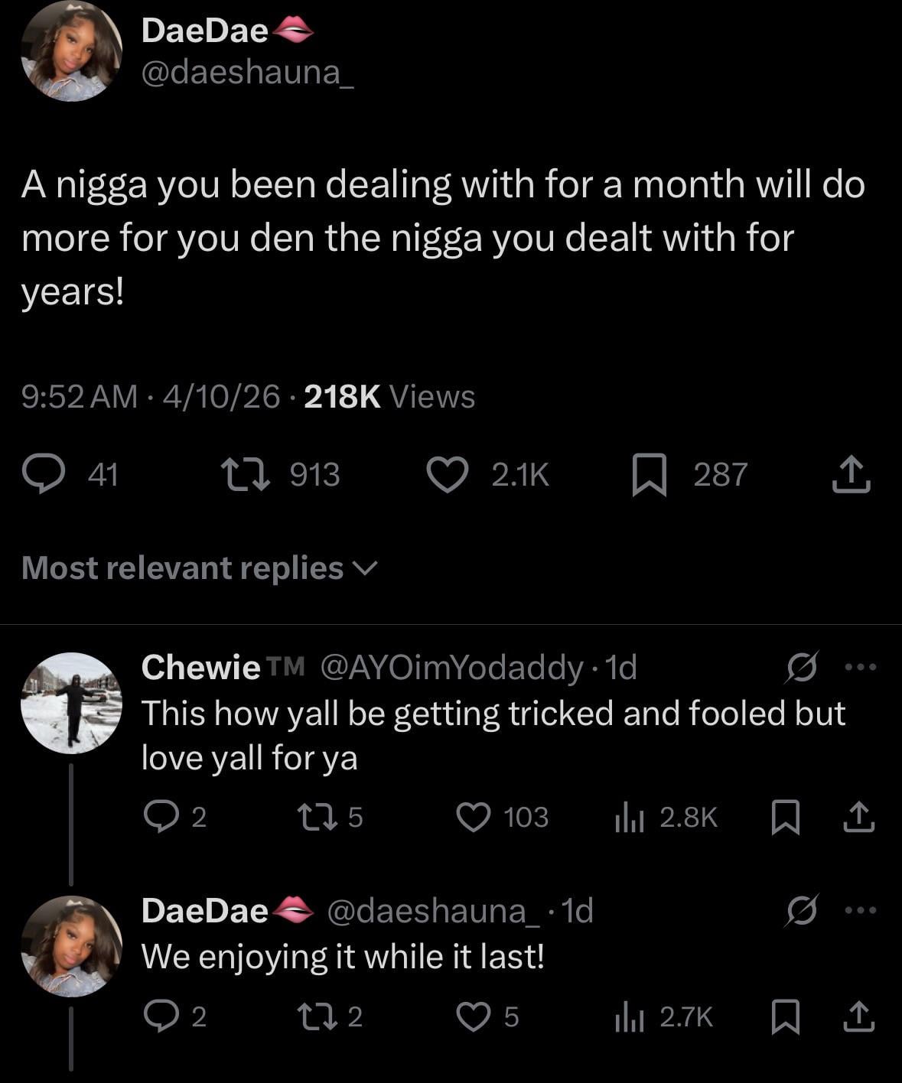Bookmark Chewie's reply
Image resolution: width=902 pixels, height=1083 pixels.
[785, 817]
